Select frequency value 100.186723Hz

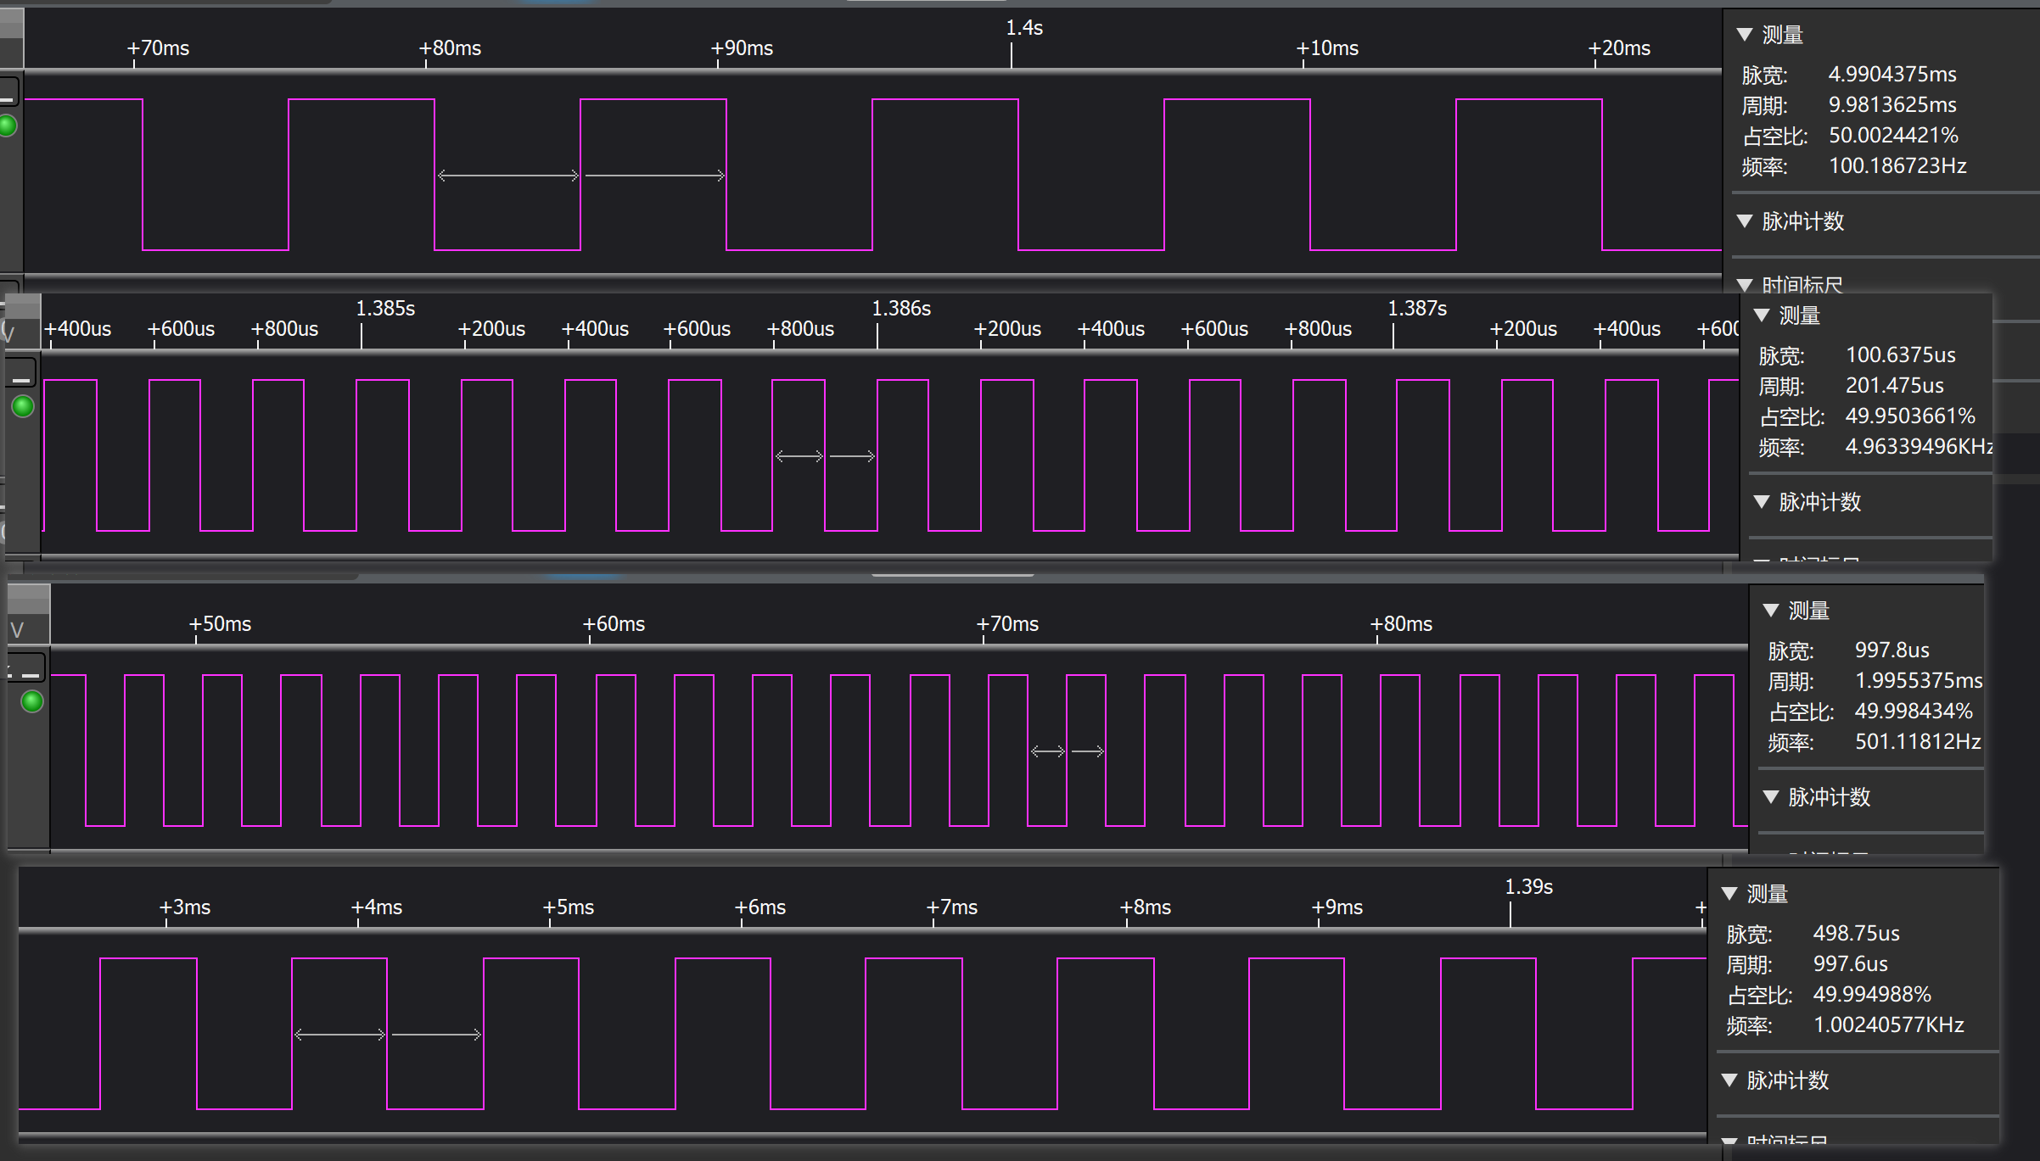(x=1897, y=166)
